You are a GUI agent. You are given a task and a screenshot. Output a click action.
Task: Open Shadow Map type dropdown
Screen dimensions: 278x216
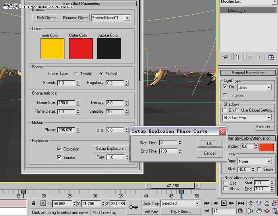point(268,118)
